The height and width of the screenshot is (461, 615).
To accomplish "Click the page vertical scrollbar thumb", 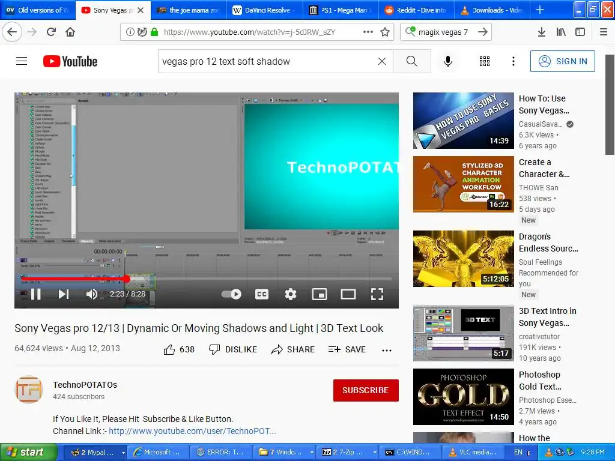I will pos(610,104).
